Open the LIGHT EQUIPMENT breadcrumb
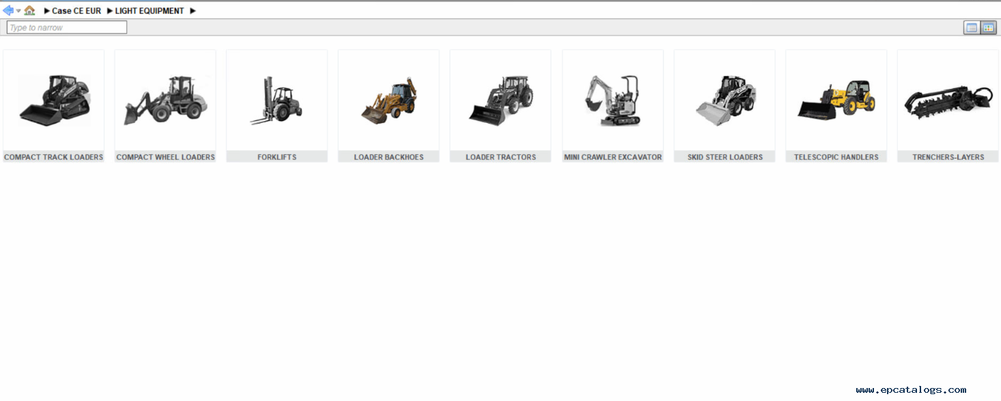This screenshot has height=401, width=1001. [x=150, y=11]
